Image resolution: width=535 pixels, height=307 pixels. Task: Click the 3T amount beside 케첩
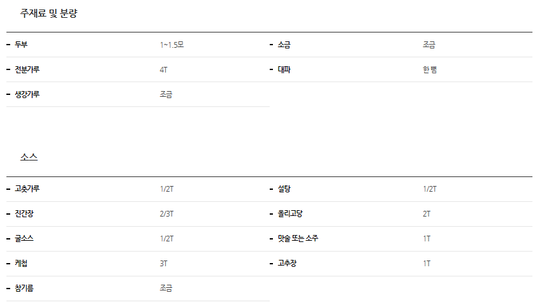coord(164,264)
